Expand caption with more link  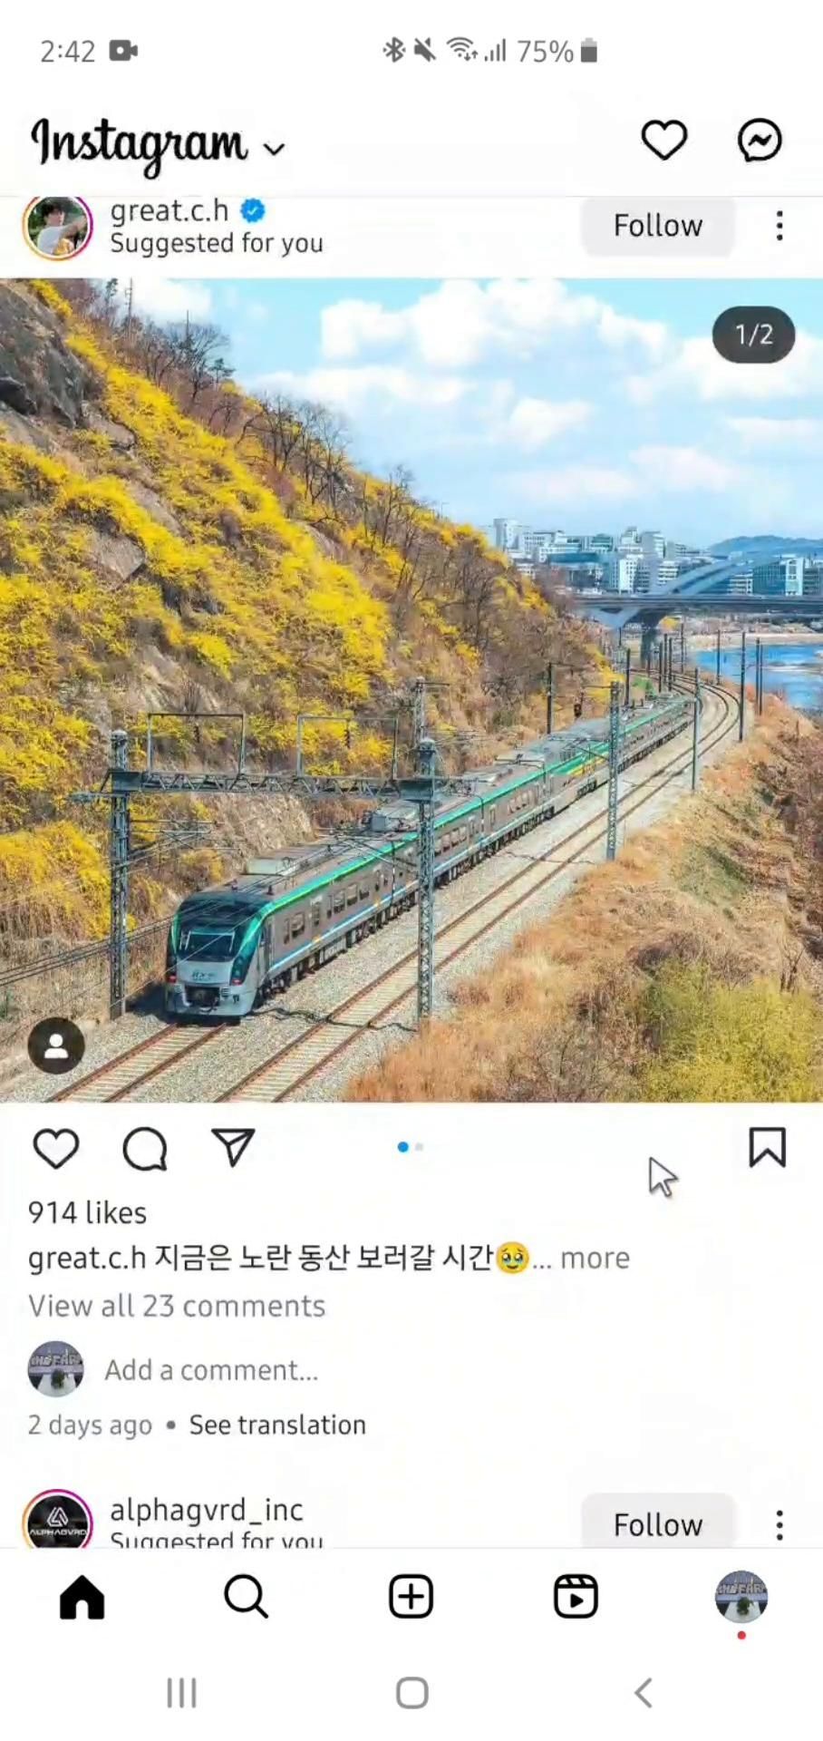(595, 1259)
